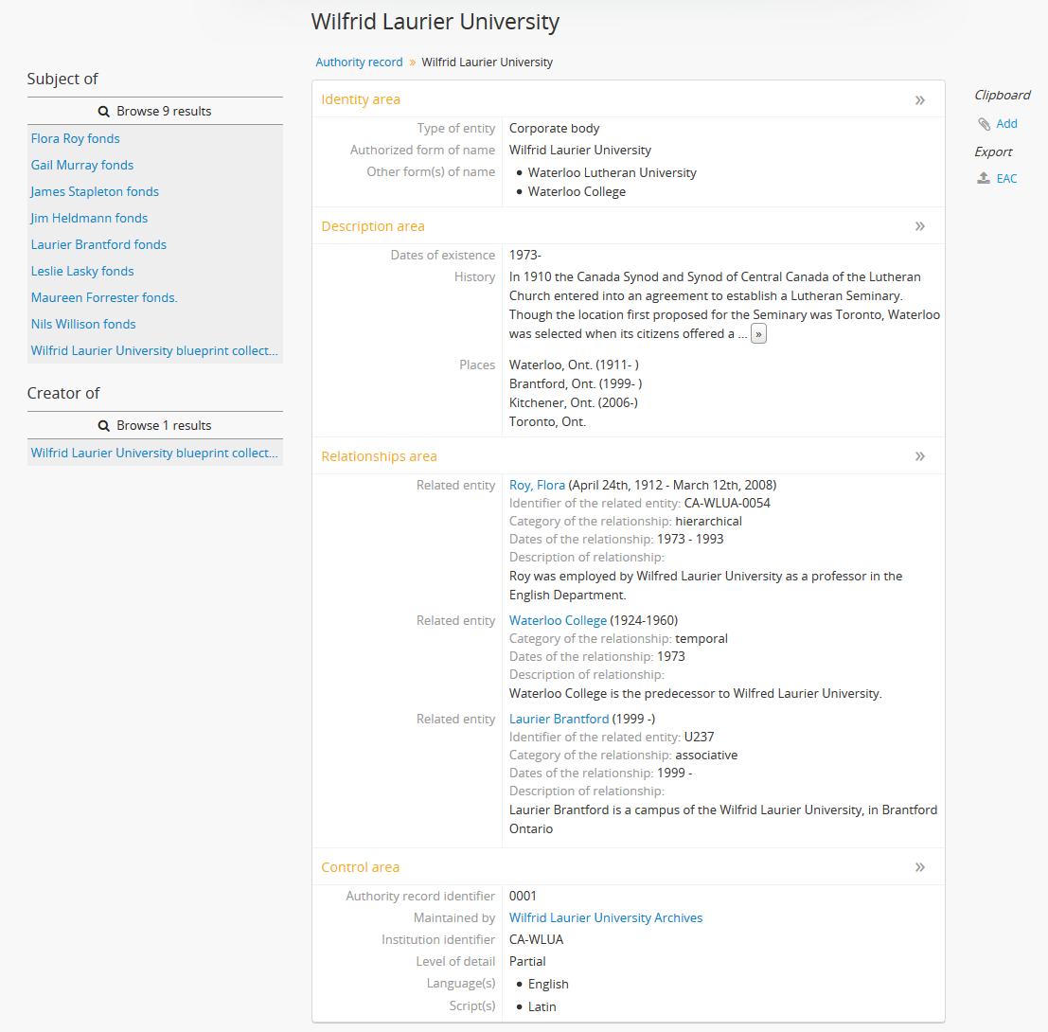1048x1032 pixels.
Task: Collapse the Relationships area section
Action: pyautogui.click(x=919, y=456)
